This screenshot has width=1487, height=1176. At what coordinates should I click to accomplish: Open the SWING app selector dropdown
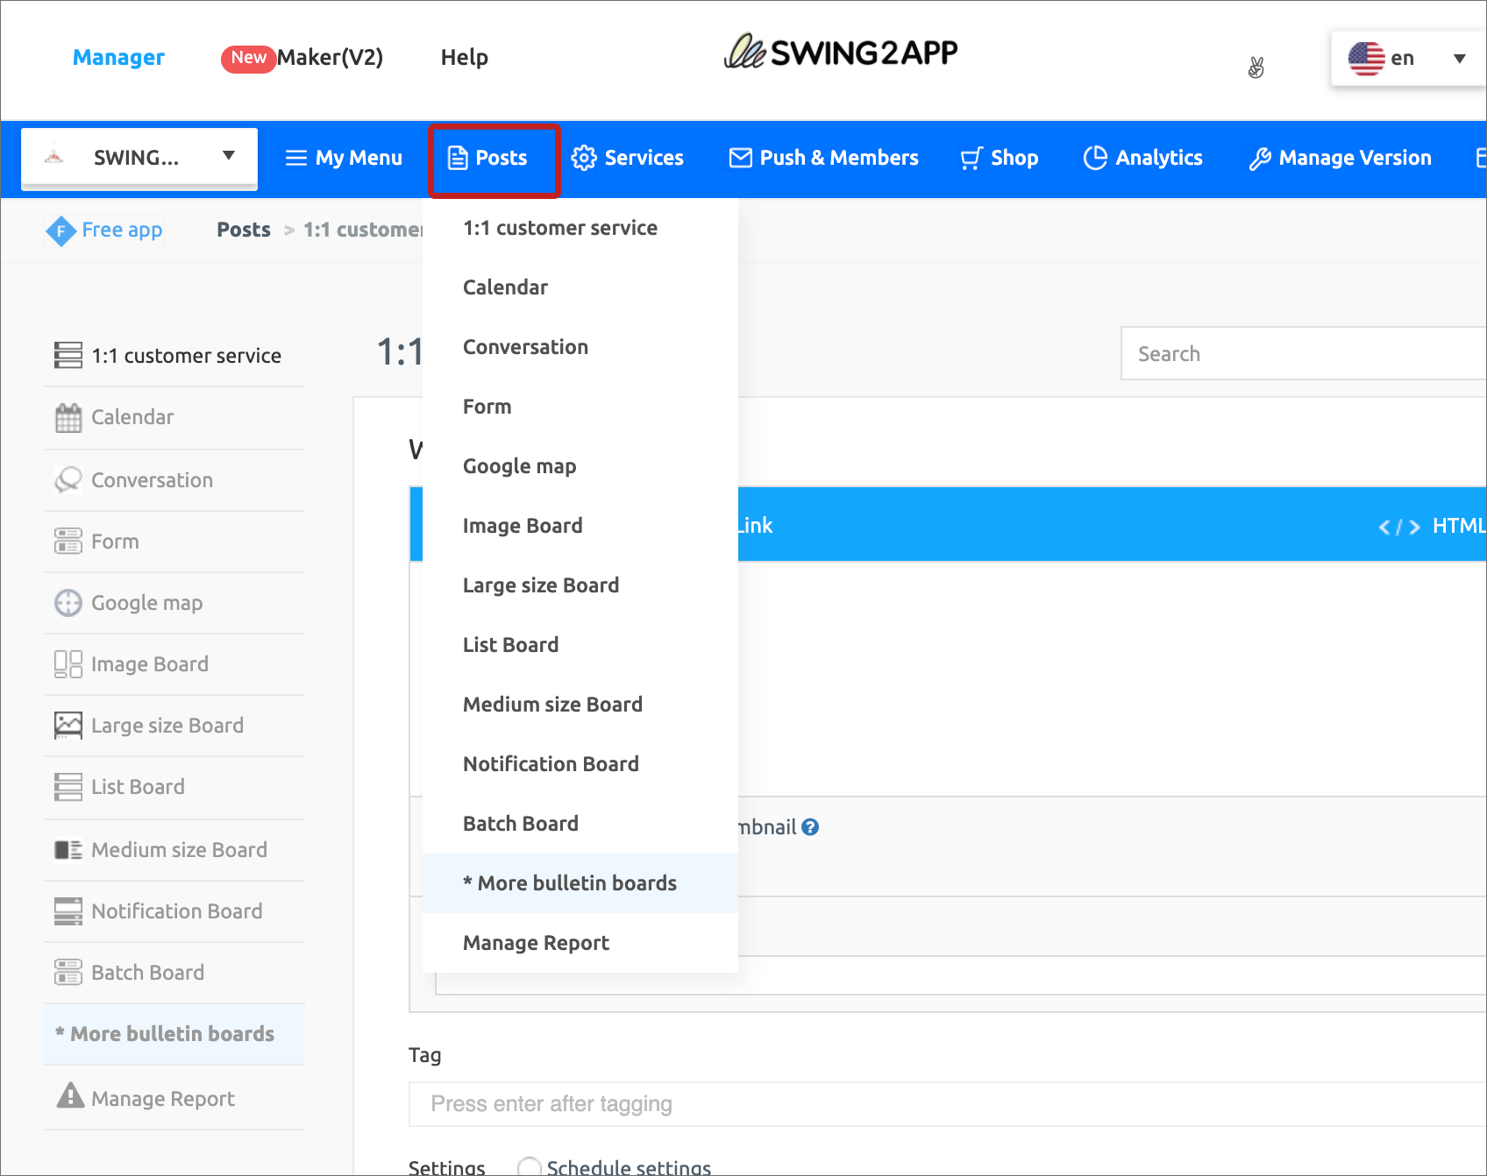[139, 158]
